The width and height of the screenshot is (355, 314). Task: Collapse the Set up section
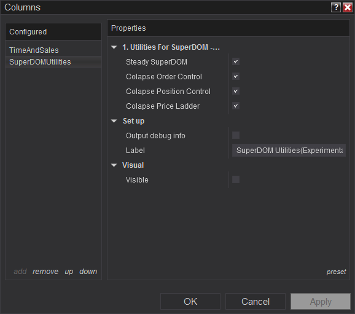[x=114, y=121]
